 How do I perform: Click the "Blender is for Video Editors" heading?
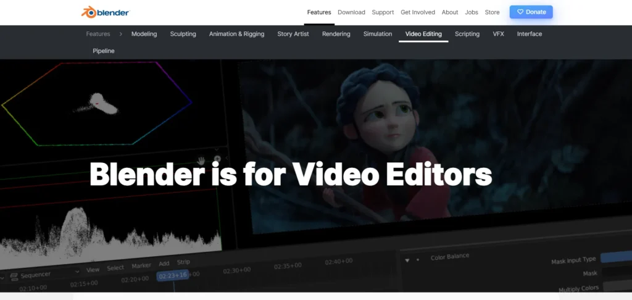coord(291,174)
